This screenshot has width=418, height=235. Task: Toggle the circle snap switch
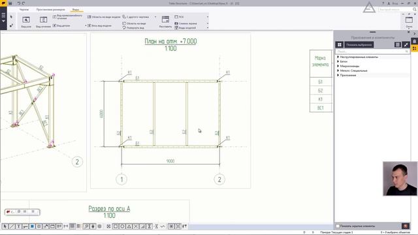coord(122,227)
